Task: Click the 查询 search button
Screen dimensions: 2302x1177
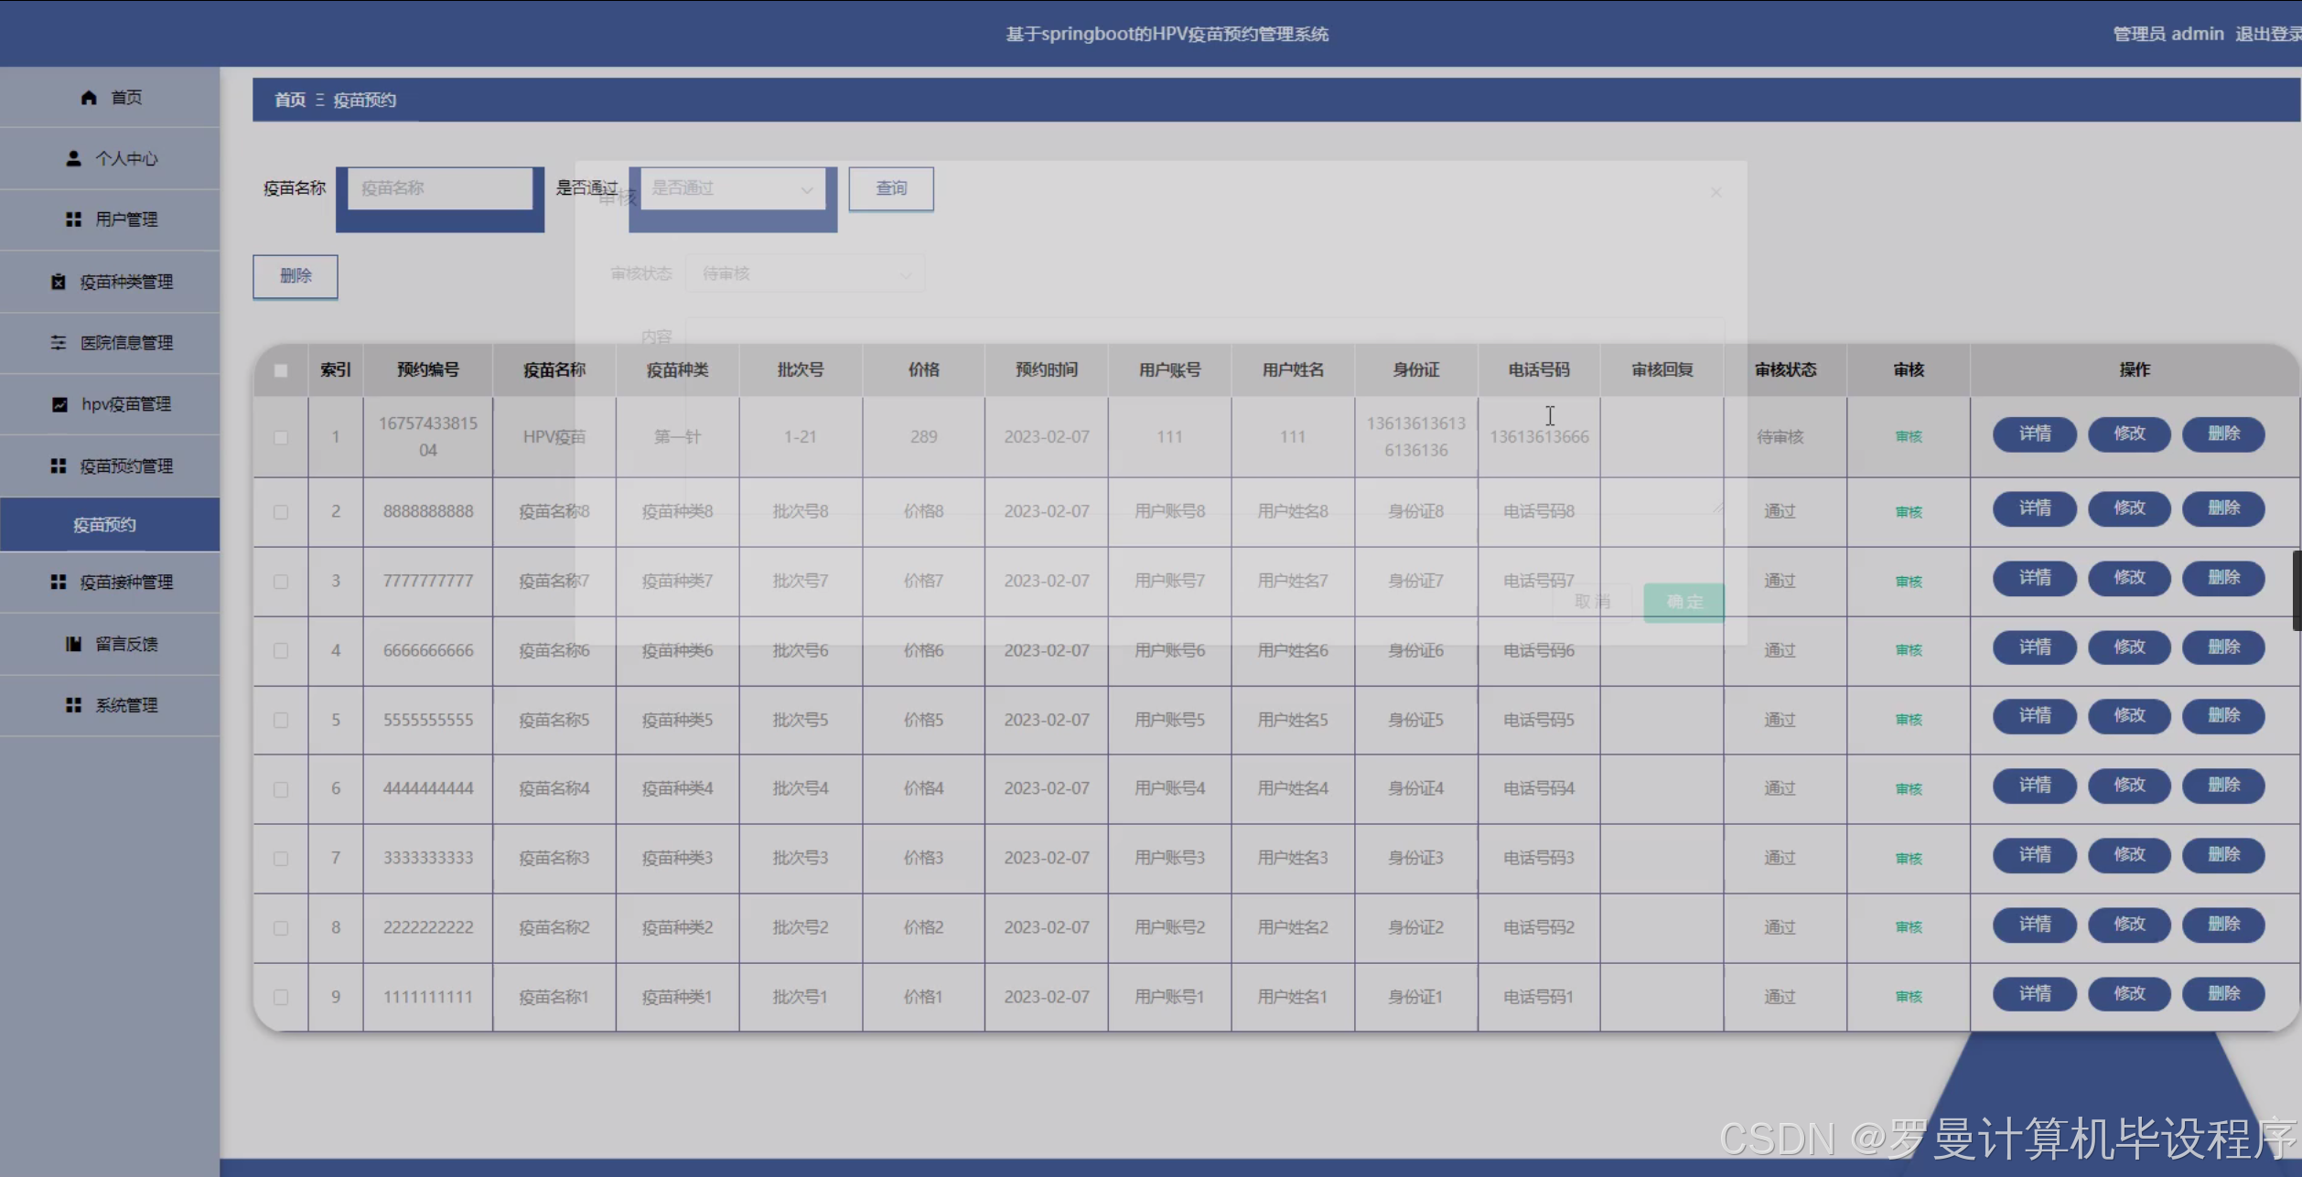Action: [x=891, y=188]
